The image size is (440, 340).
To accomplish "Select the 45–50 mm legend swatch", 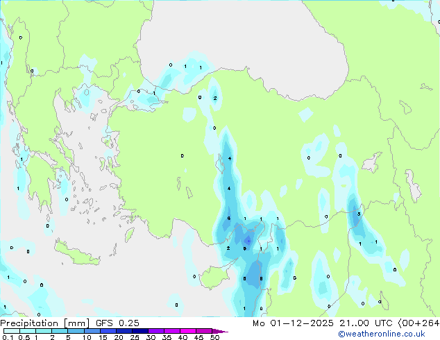I will [204, 331].
